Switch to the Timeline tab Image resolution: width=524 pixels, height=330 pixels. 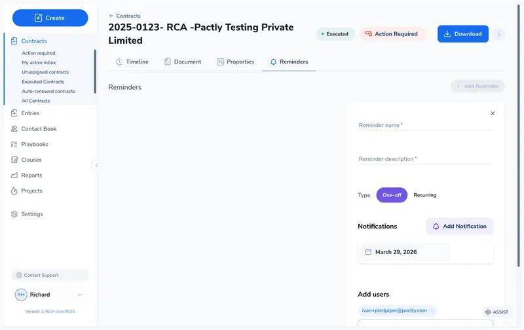132,62
